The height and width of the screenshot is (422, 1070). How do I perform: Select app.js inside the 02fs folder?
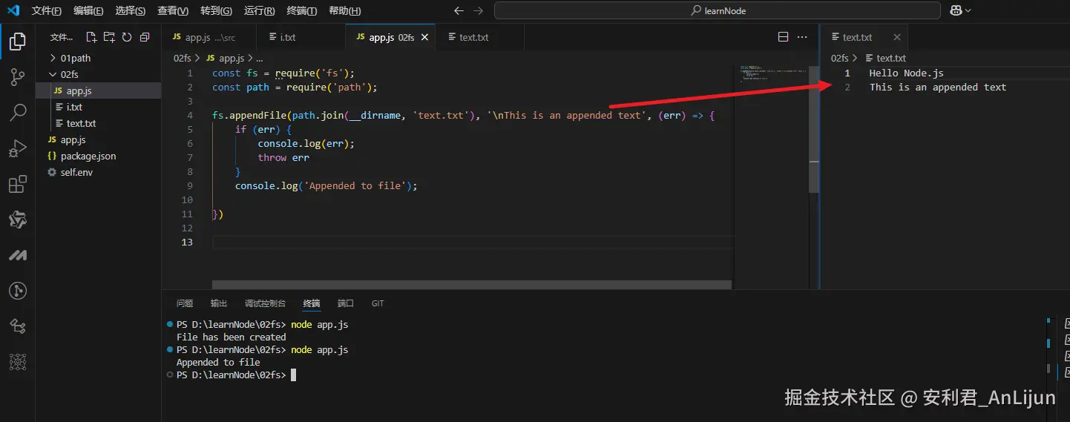point(99,90)
